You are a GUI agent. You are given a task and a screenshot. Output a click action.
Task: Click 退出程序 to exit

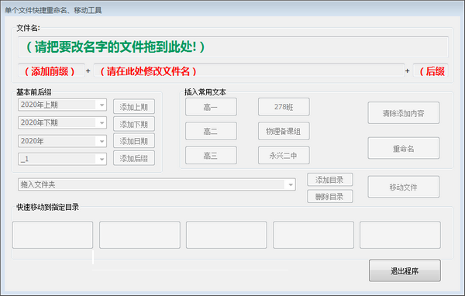pyautogui.click(x=405, y=270)
